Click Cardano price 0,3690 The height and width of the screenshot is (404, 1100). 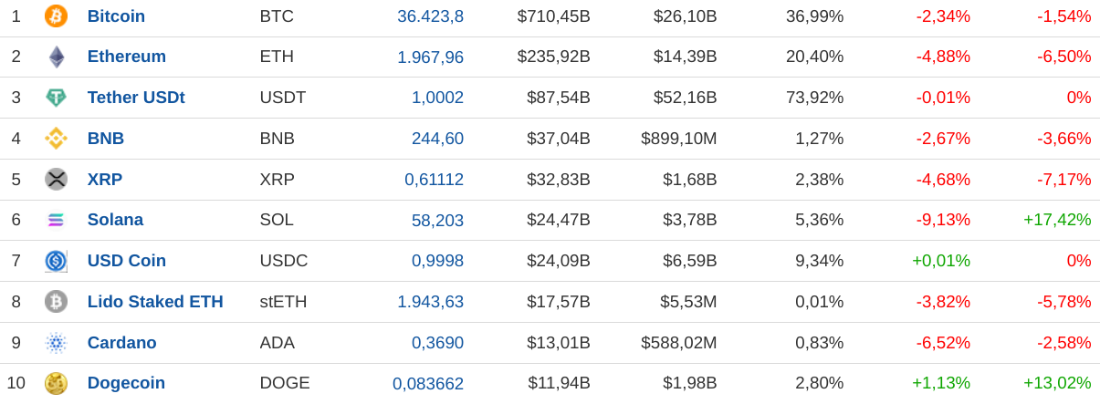pyautogui.click(x=437, y=343)
